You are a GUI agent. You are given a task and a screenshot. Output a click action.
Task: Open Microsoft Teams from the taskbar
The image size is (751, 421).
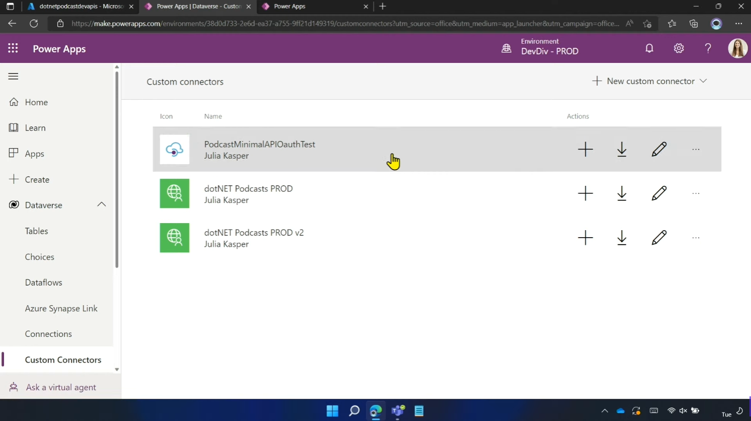tap(398, 411)
